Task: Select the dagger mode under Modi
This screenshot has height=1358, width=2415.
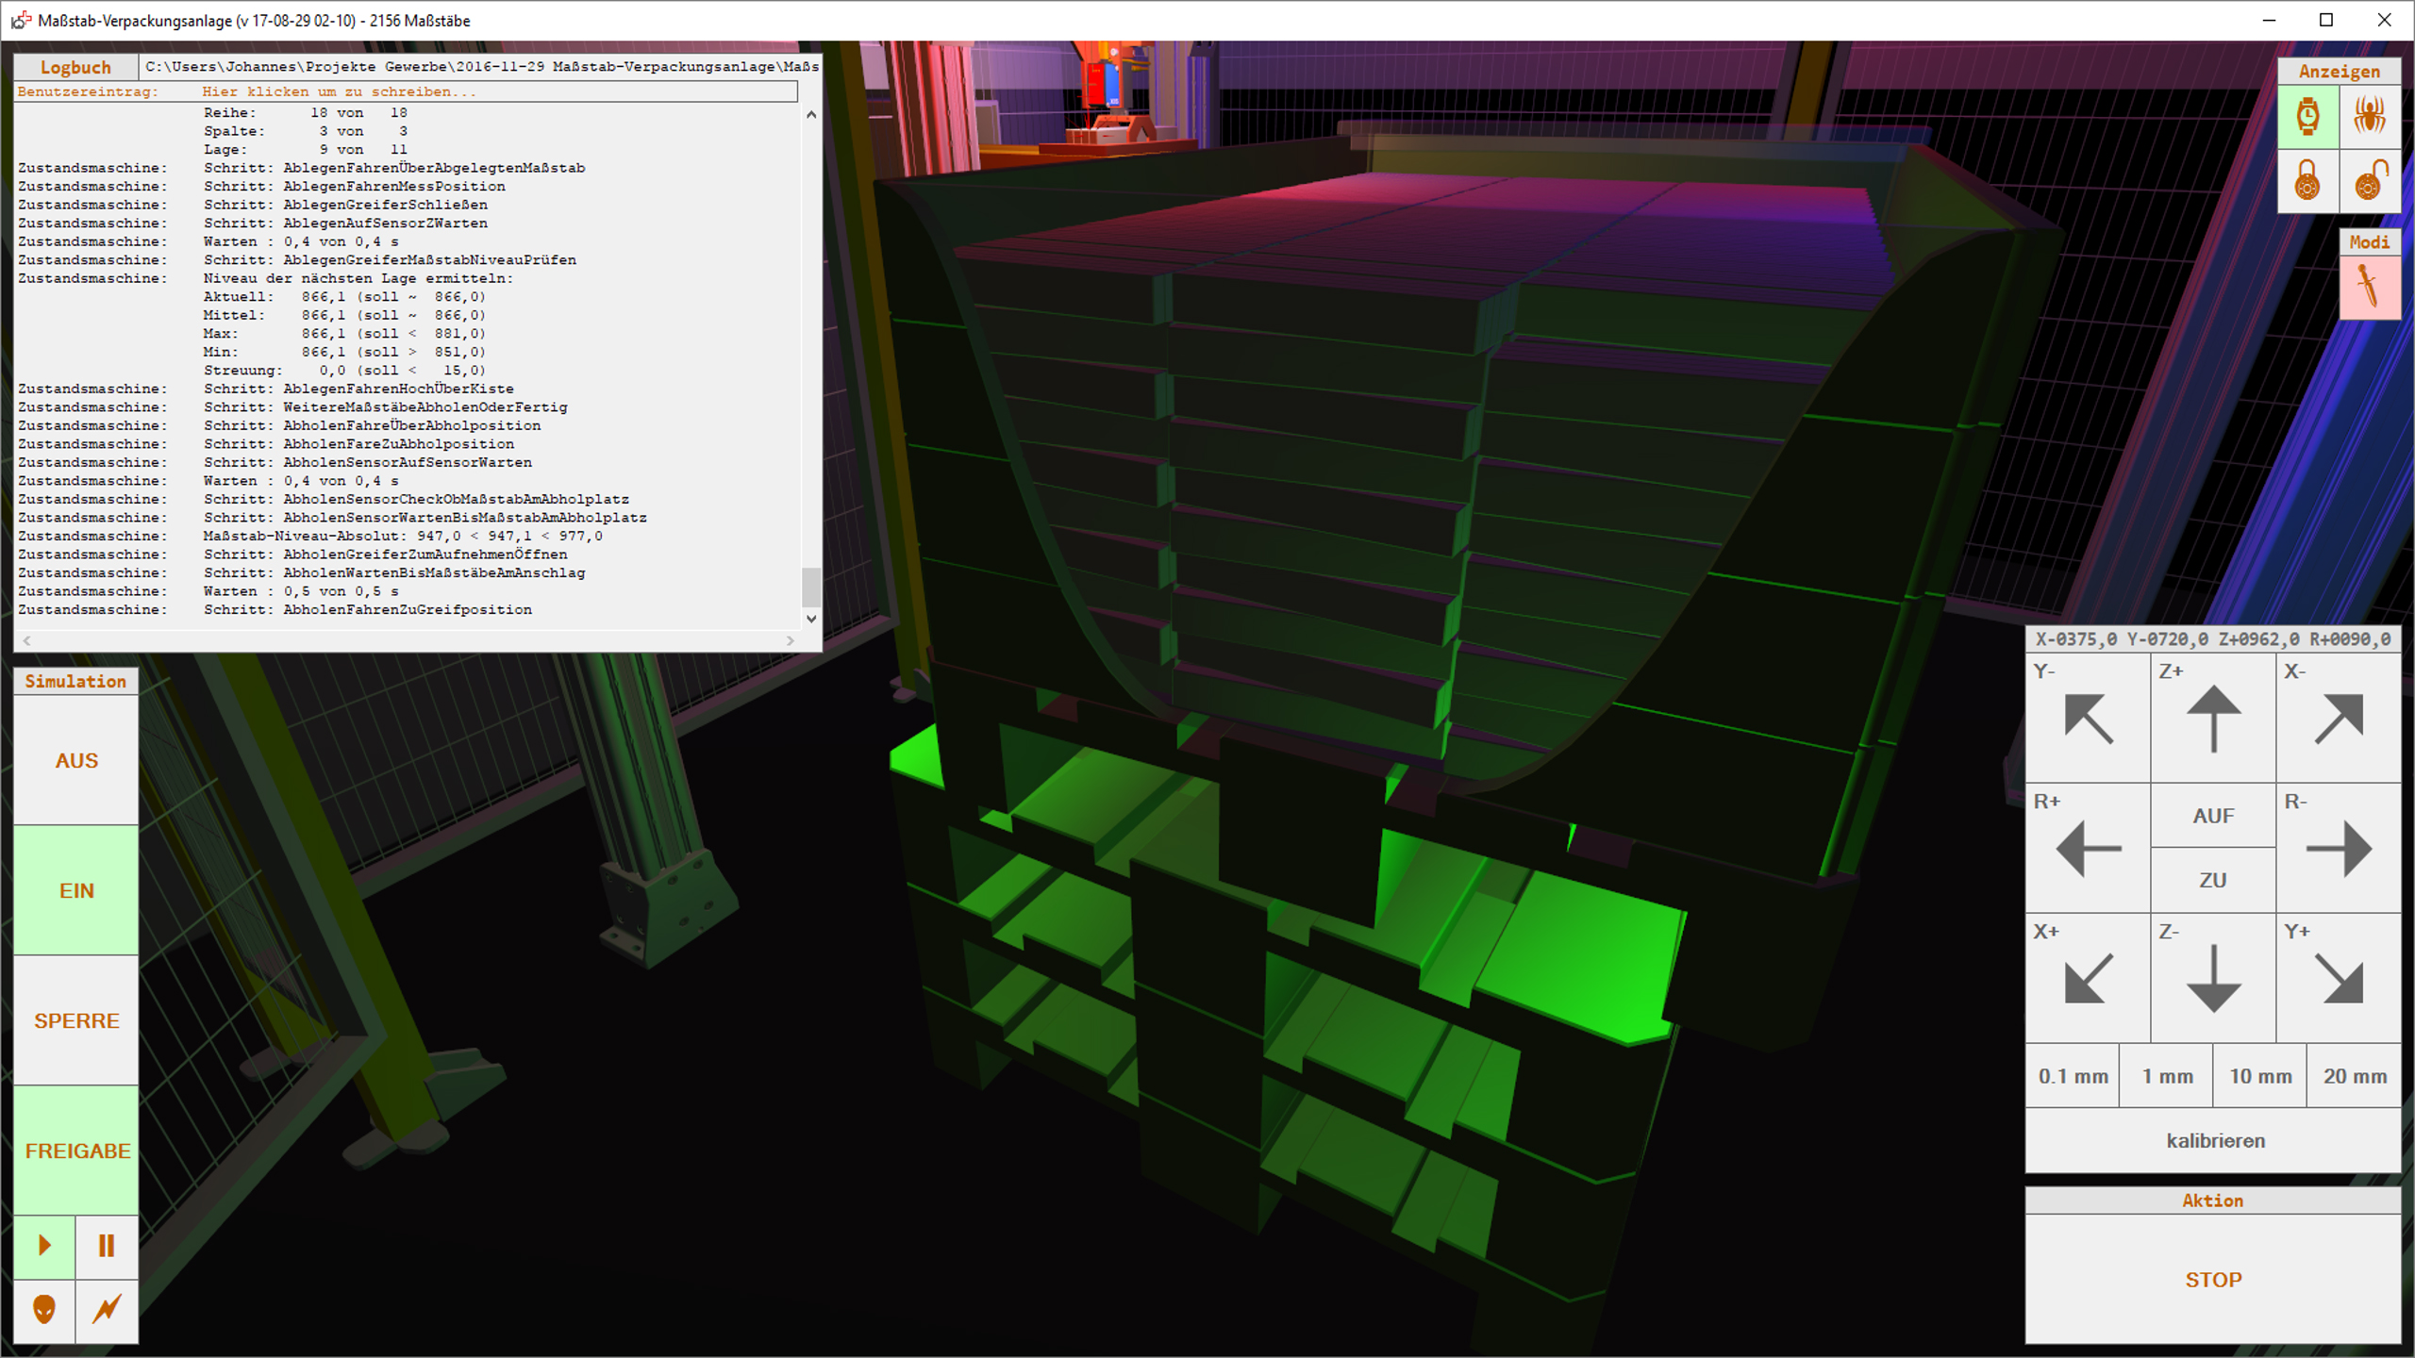Action: tap(2368, 287)
